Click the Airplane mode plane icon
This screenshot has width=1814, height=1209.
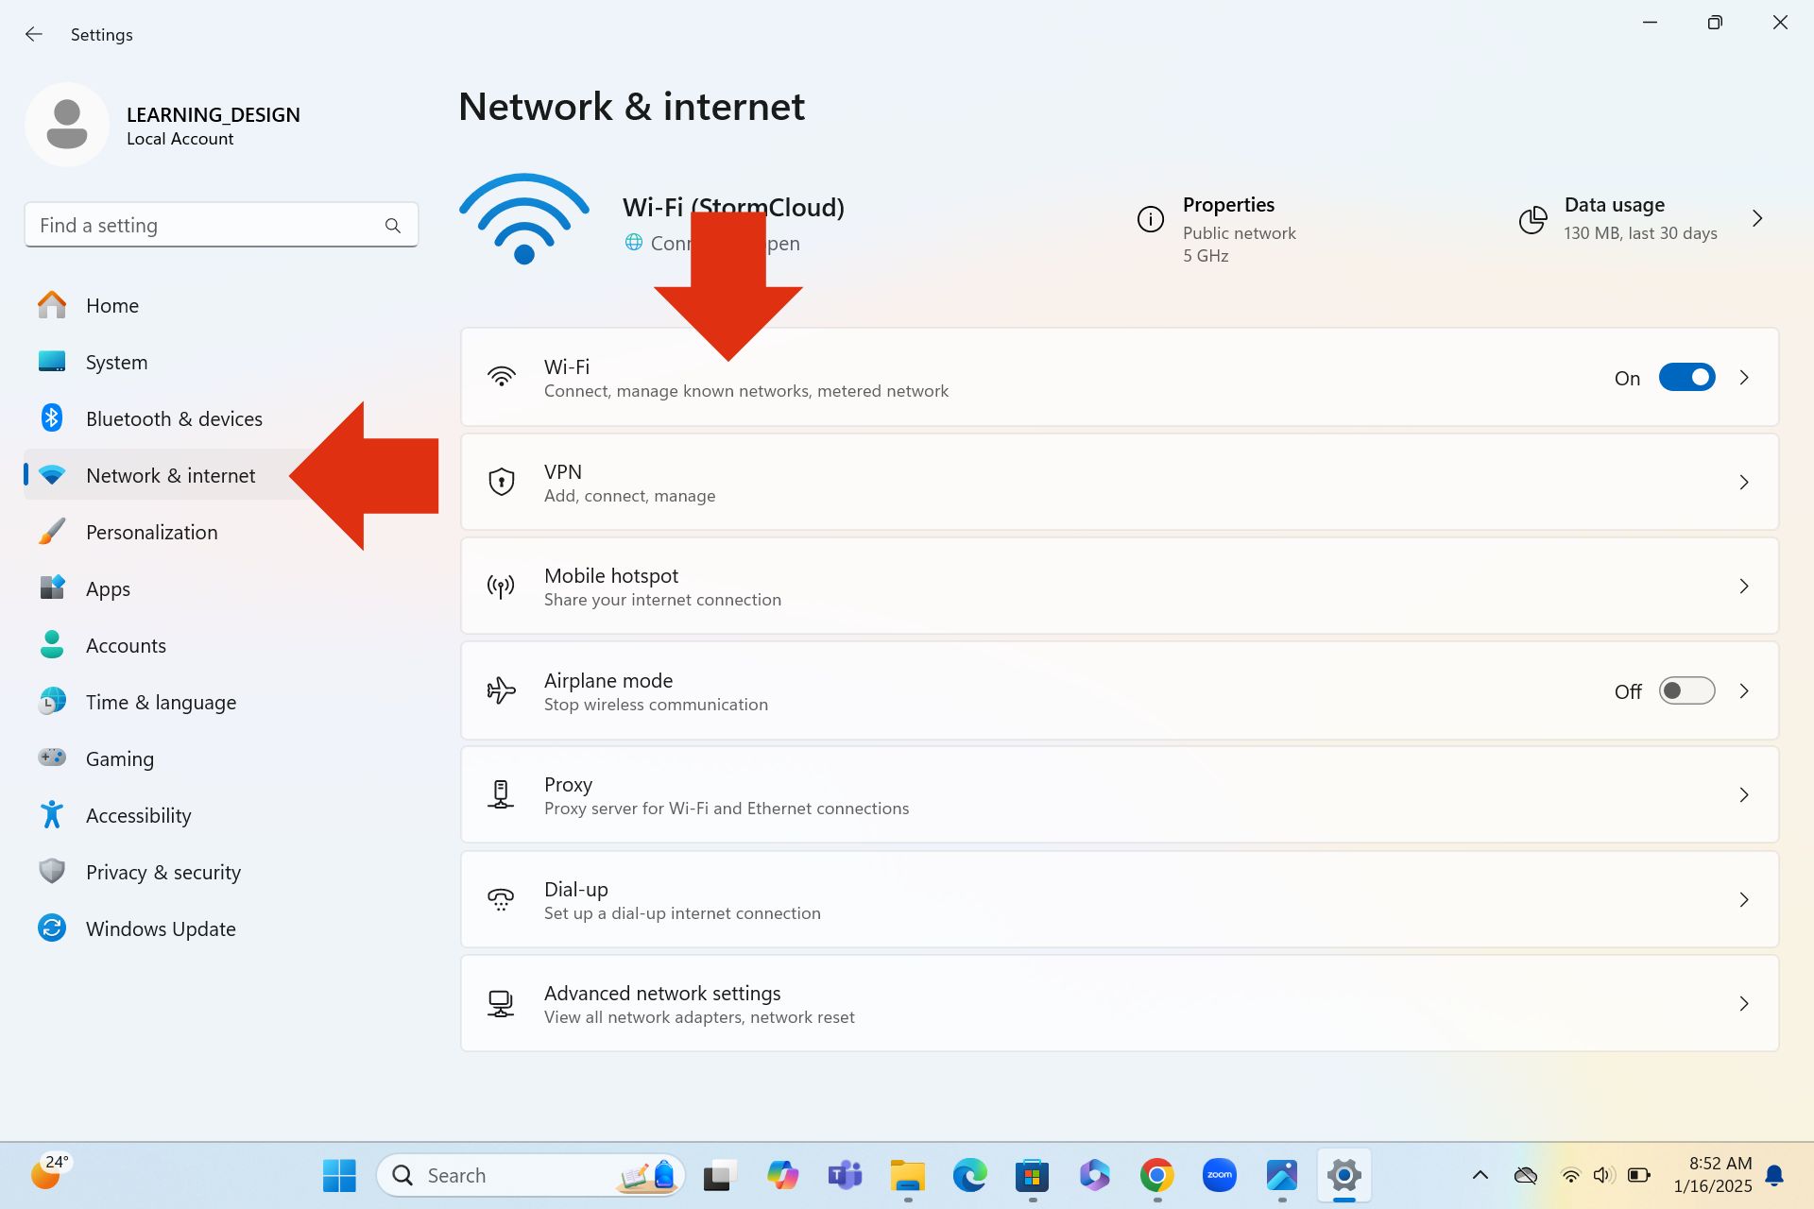pyautogui.click(x=501, y=691)
